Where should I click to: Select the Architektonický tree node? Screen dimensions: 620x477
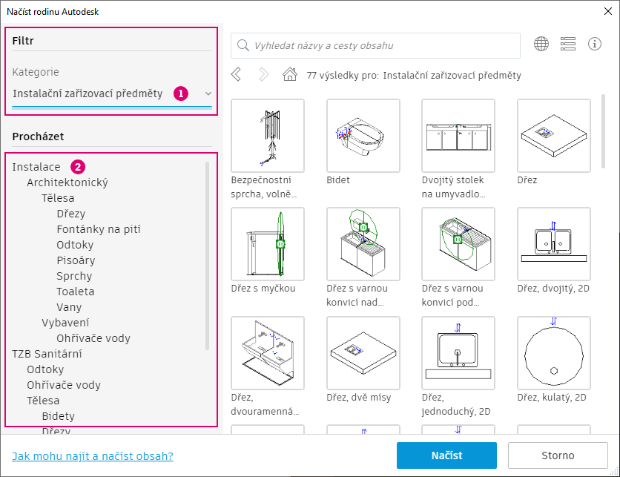pyautogui.click(x=67, y=182)
